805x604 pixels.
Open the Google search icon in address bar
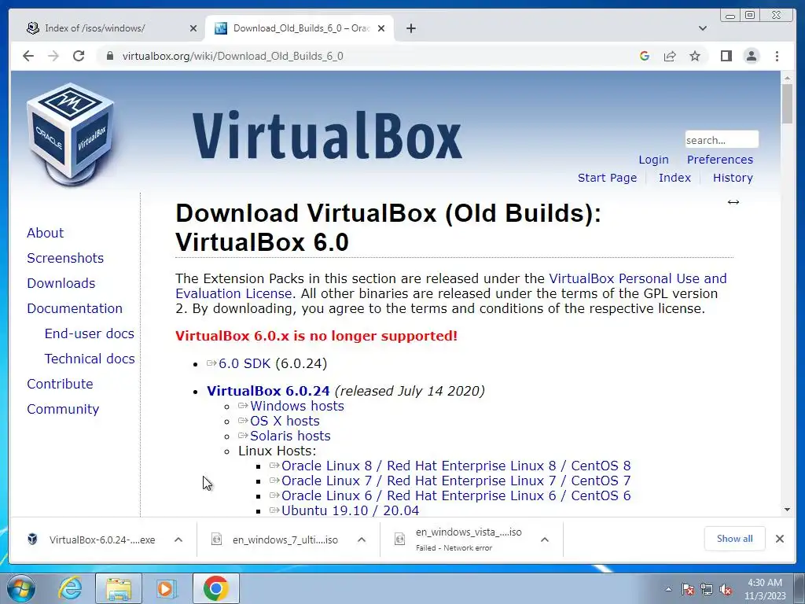[645, 56]
